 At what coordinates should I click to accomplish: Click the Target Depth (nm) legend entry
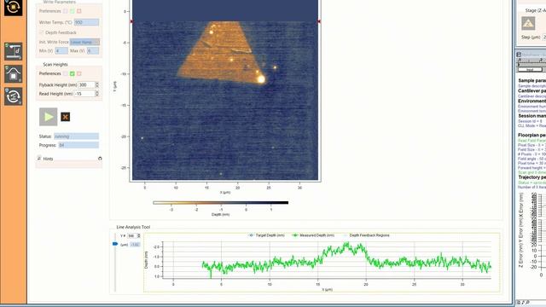267,235
